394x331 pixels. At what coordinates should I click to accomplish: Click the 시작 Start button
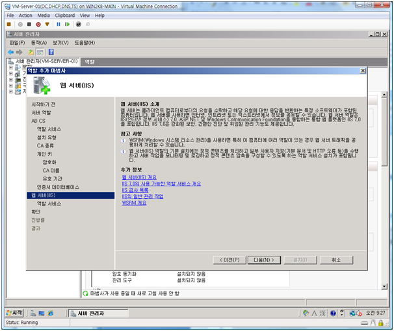pos(14,313)
